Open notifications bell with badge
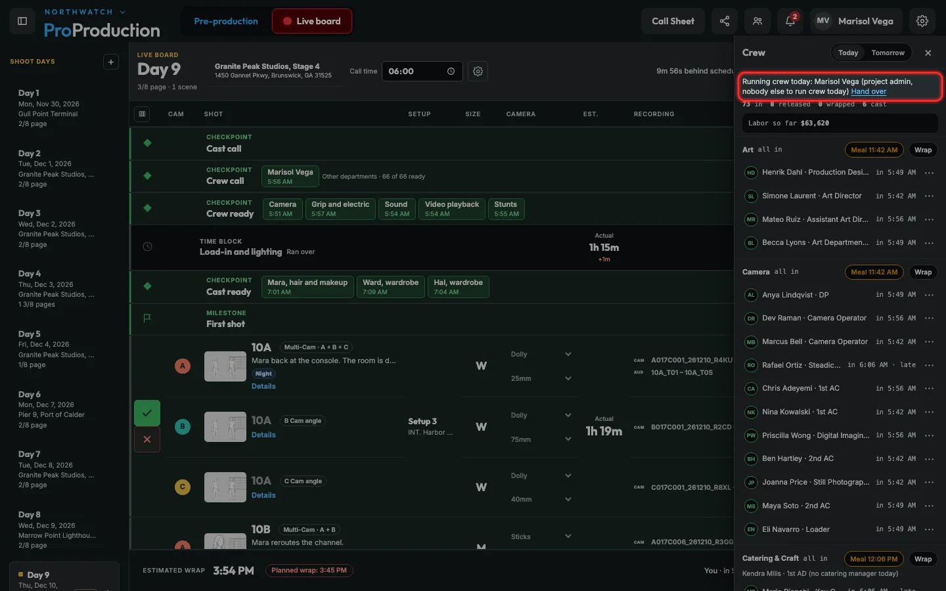This screenshot has width=946, height=591. 790,21
